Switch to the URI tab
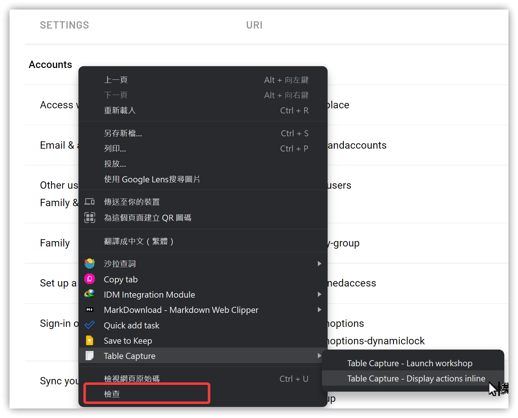 click(254, 25)
